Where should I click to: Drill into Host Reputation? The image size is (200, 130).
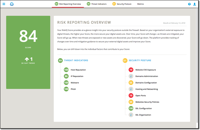click(x=78, y=70)
